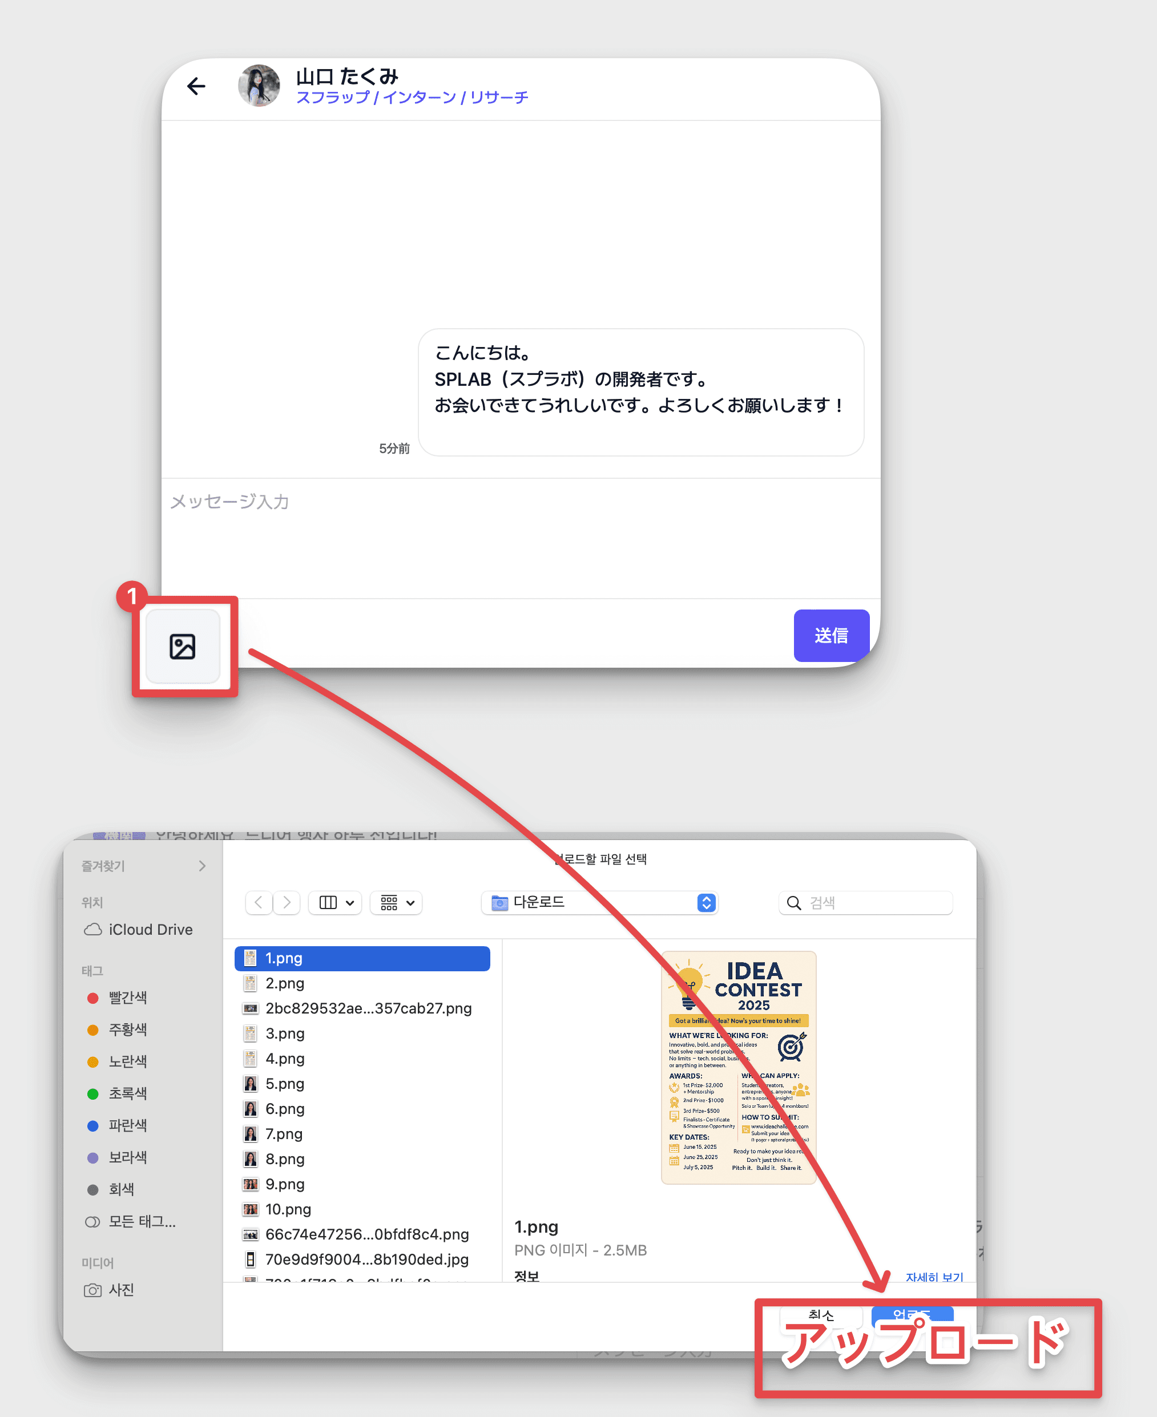Select the 빨간색 red tag
The width and height of the screenshot is (1157, 1417).
(x=127, y=998)
